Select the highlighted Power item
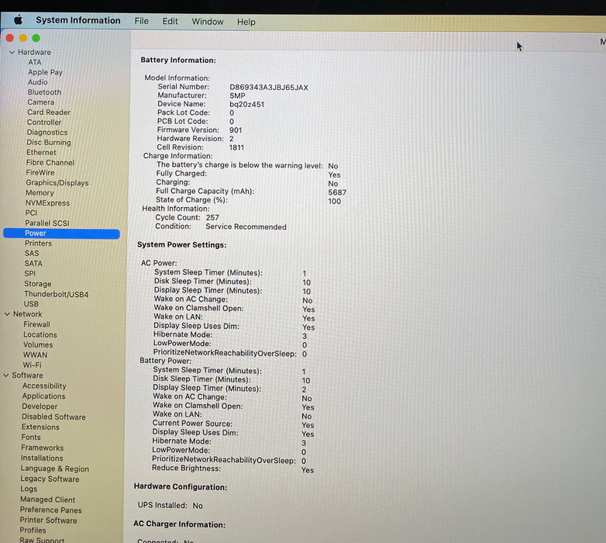 click(61, 233)
